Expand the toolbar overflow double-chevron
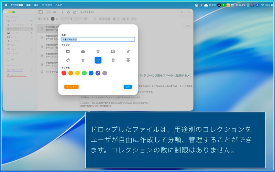Viewport: 275px width, 172px height. [183, 12]
